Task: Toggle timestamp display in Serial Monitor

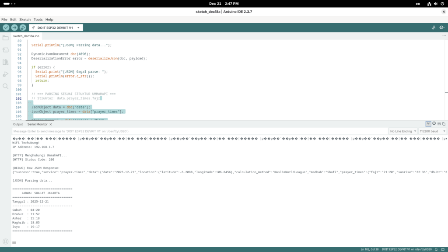Action: coord(434,124)
